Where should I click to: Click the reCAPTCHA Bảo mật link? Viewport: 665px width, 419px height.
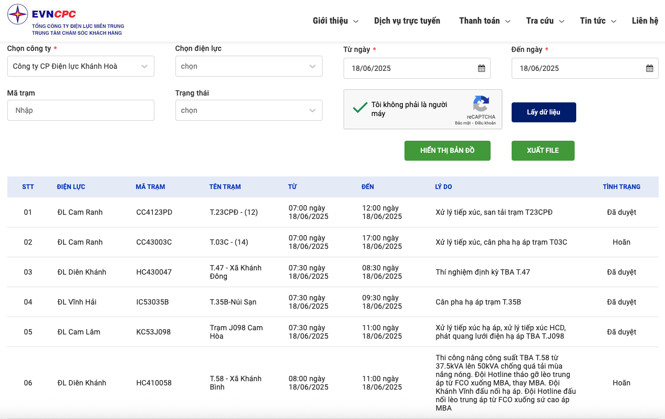(x=463, y=123)
